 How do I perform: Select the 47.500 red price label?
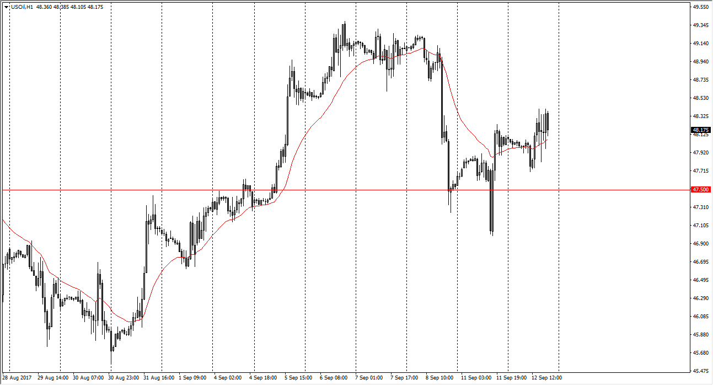[x=700, y=190]
